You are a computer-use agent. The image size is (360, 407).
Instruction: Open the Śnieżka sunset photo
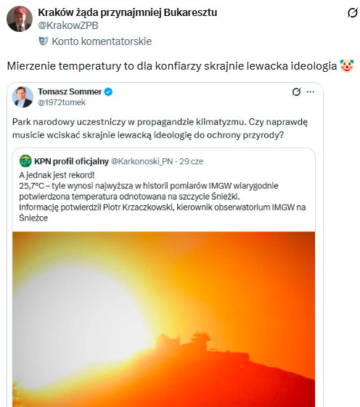pos(163,319)
